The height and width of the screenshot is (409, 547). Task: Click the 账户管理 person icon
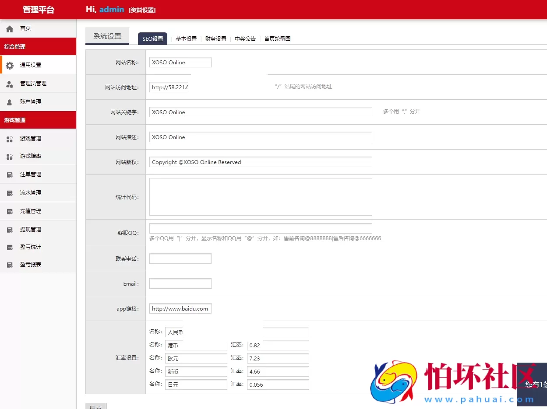(10, 101)
